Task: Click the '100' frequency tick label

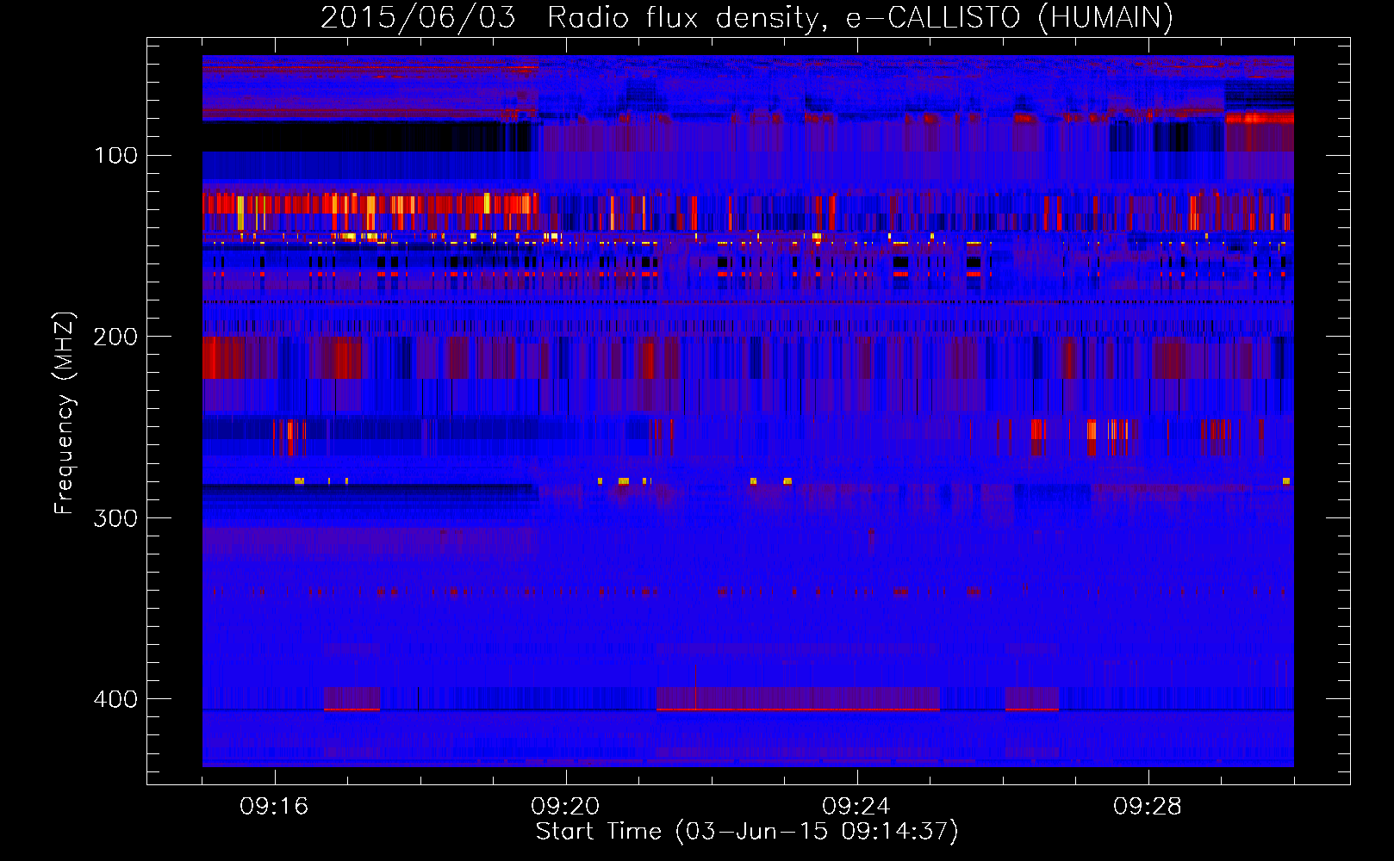Action: coord(115,155)
